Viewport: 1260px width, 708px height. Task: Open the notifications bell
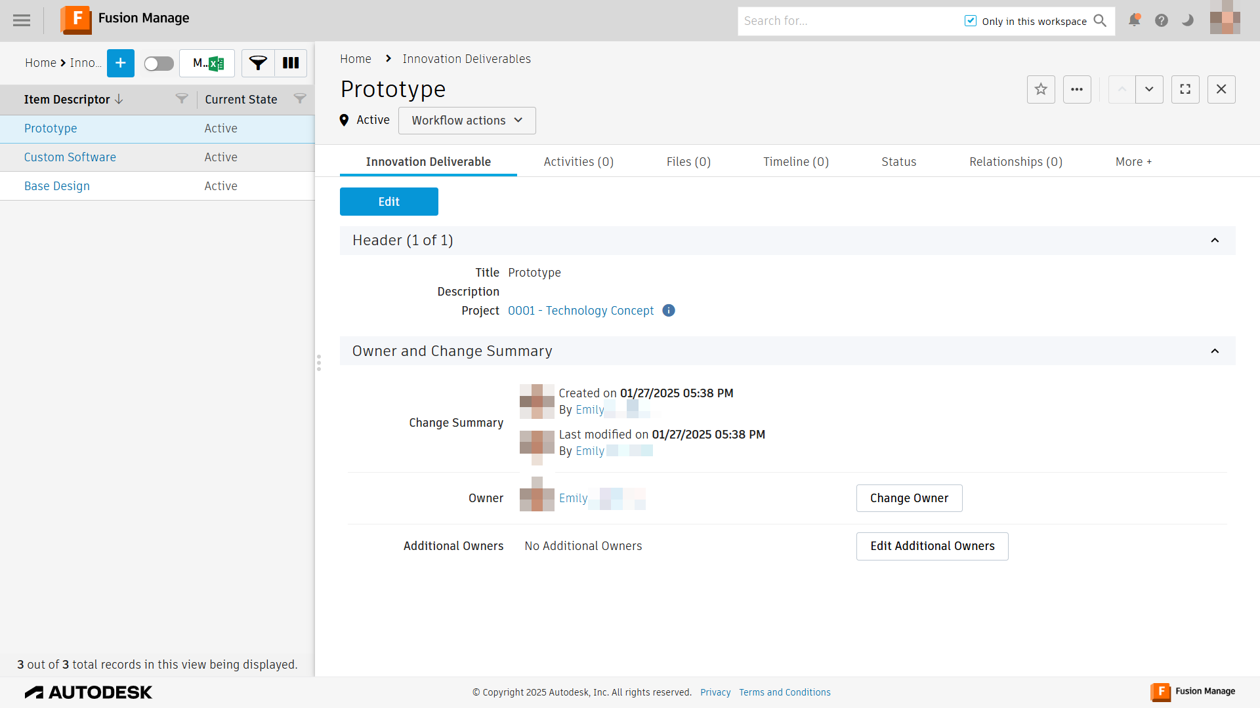[1134, 20]
